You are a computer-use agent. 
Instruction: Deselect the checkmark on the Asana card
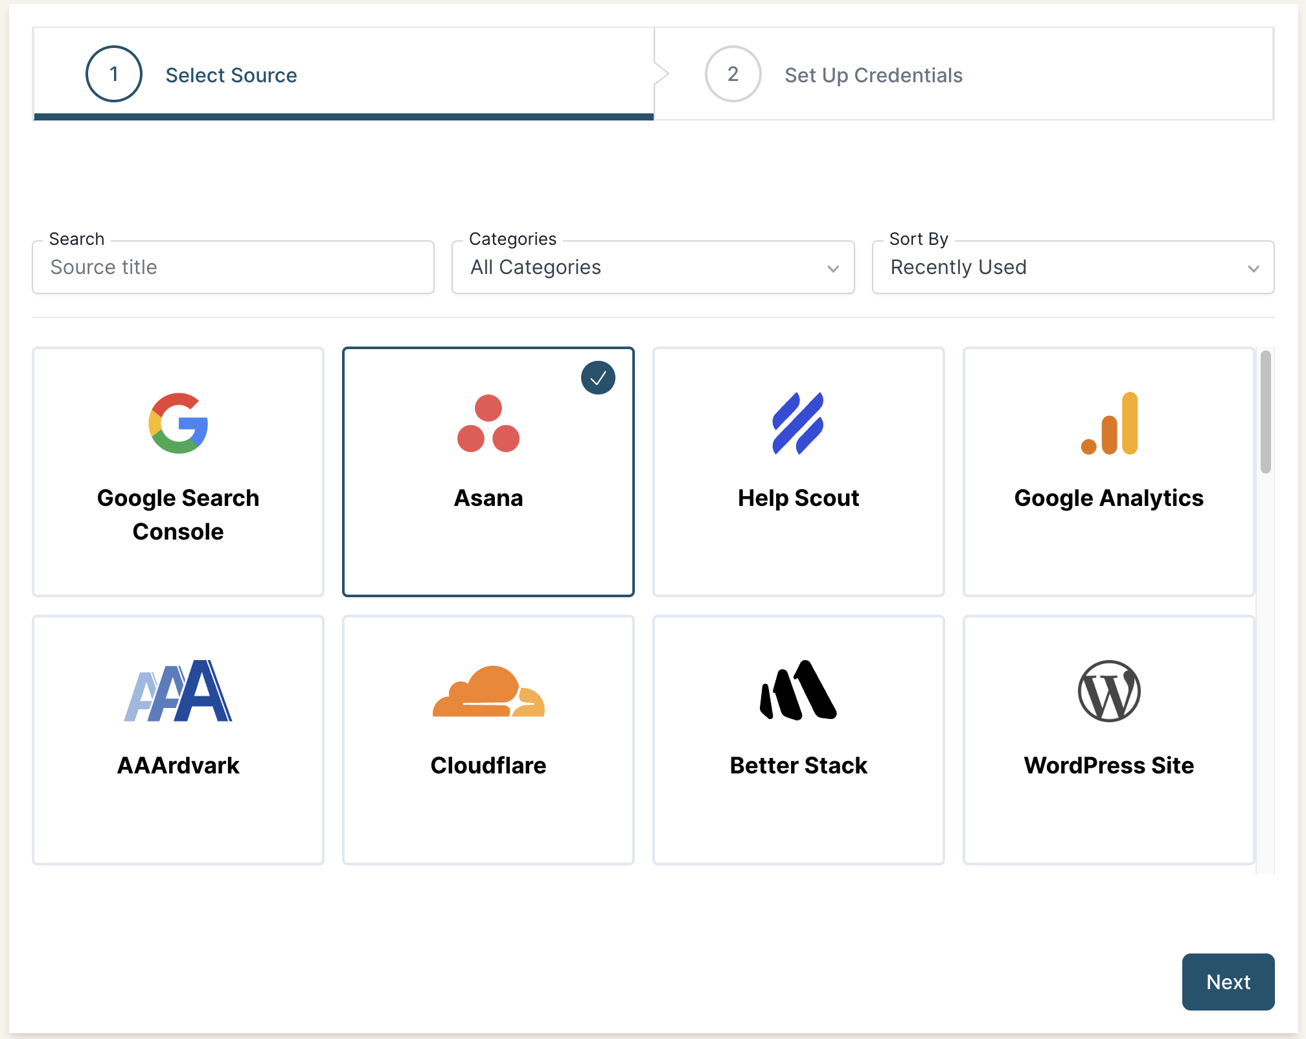point(598,378)
